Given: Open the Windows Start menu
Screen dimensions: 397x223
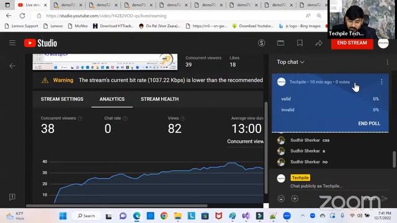Looking at the screenshot, I should tap(63, 216).
